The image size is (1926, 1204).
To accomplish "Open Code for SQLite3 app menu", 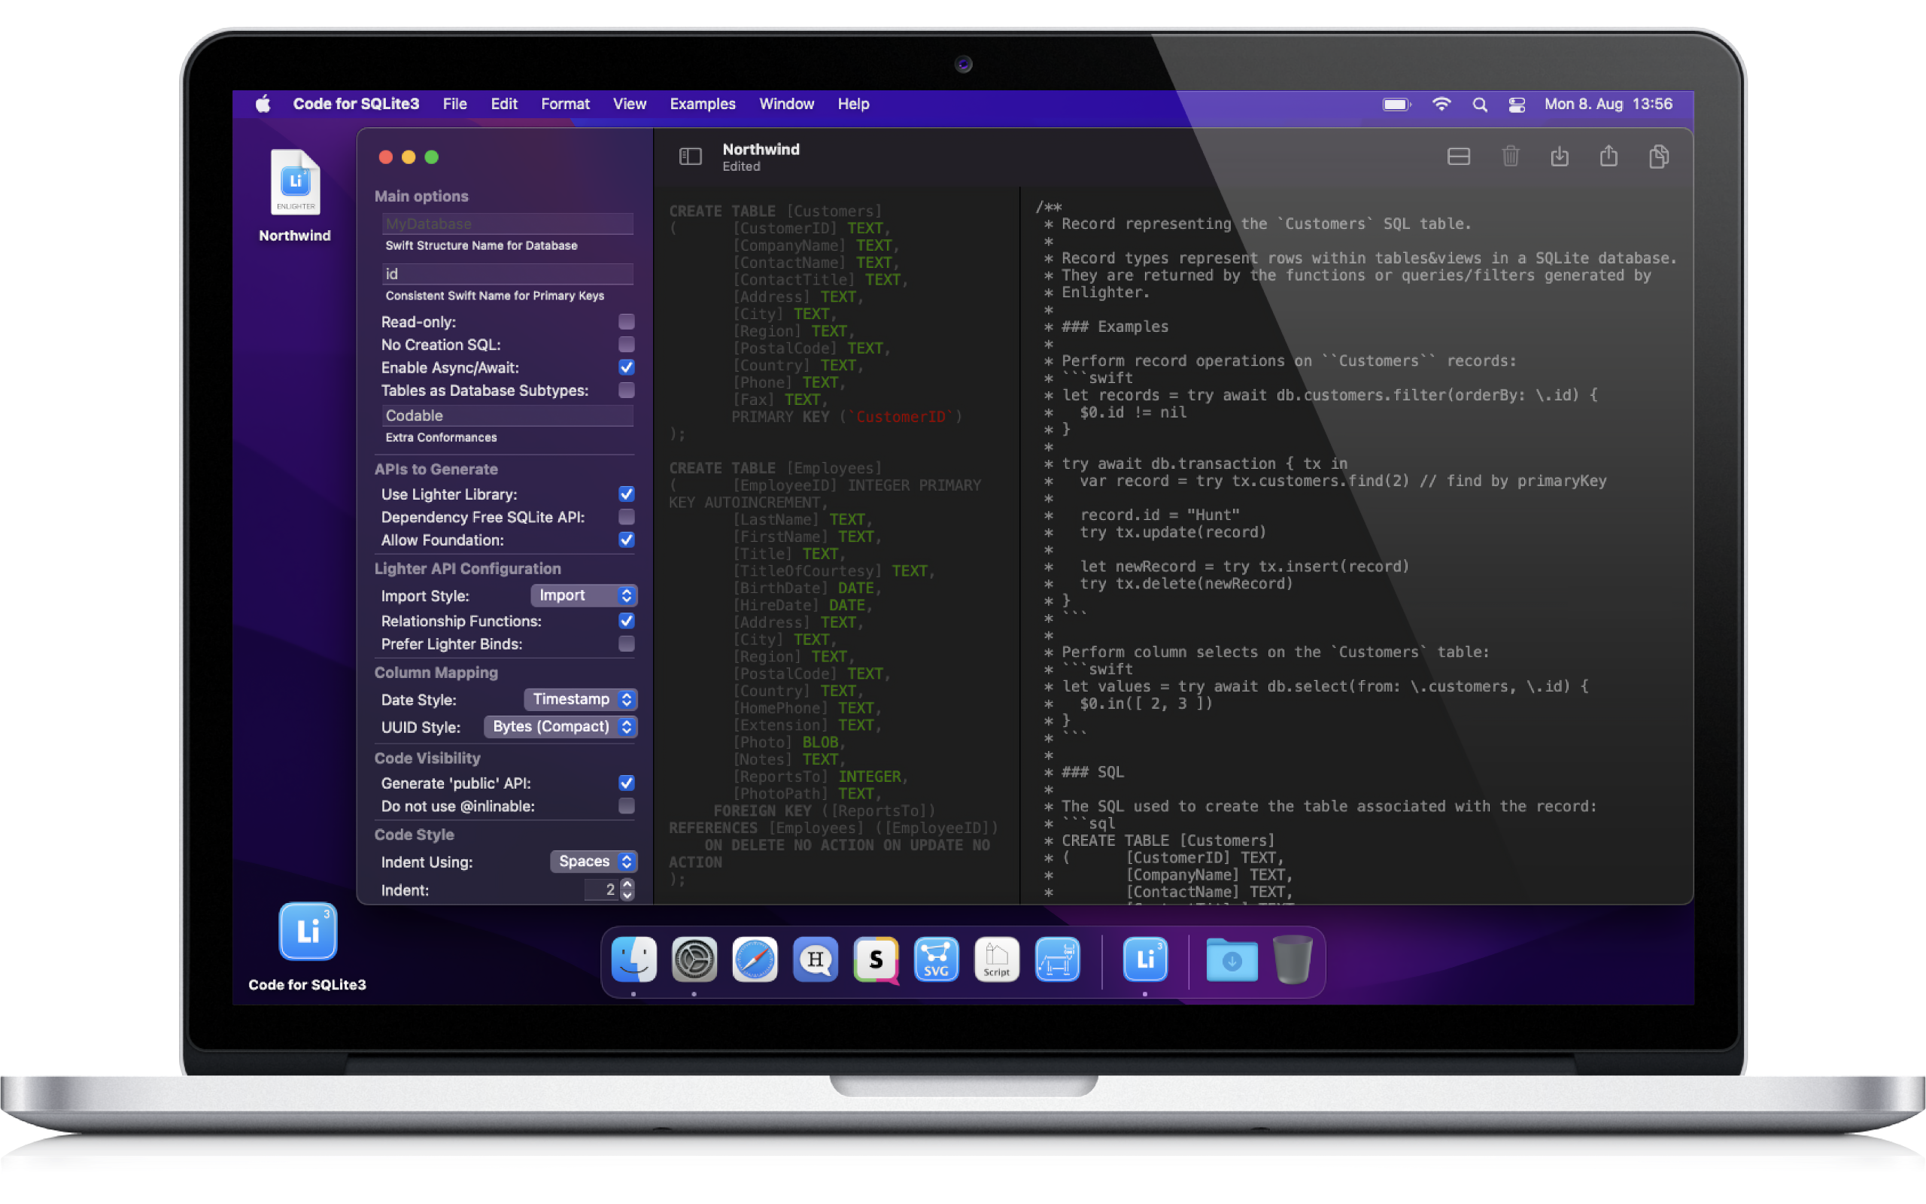I will click(356, 105).
